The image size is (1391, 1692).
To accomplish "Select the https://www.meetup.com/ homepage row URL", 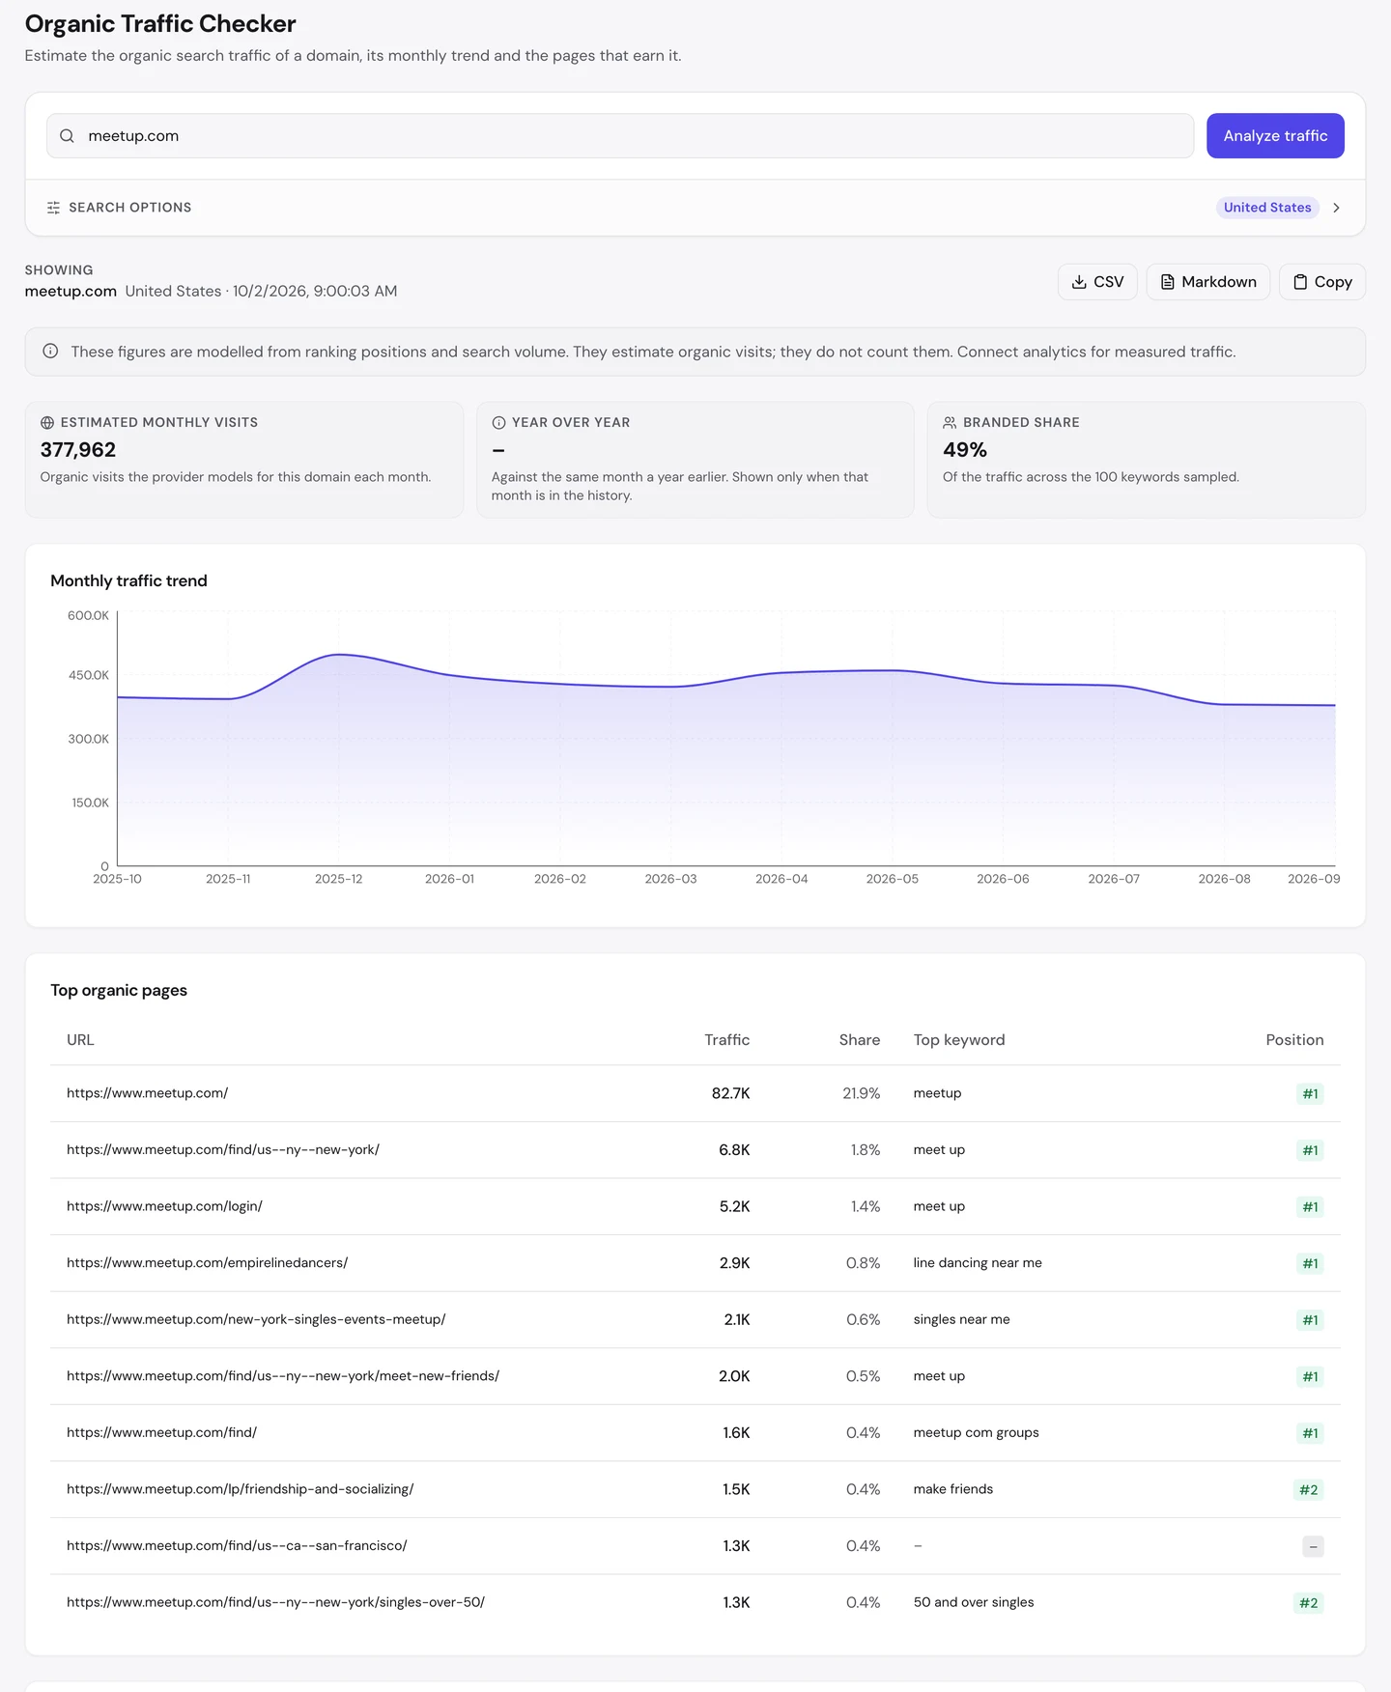I will 147,1093.
